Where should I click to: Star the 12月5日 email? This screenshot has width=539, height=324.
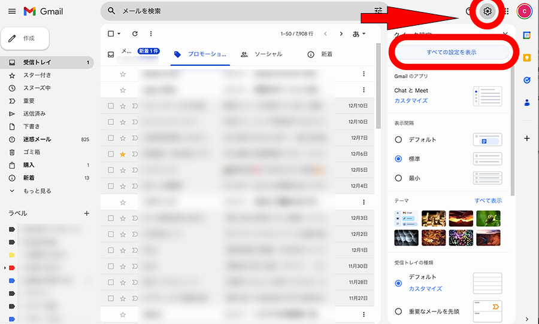(x=122, y=170)
